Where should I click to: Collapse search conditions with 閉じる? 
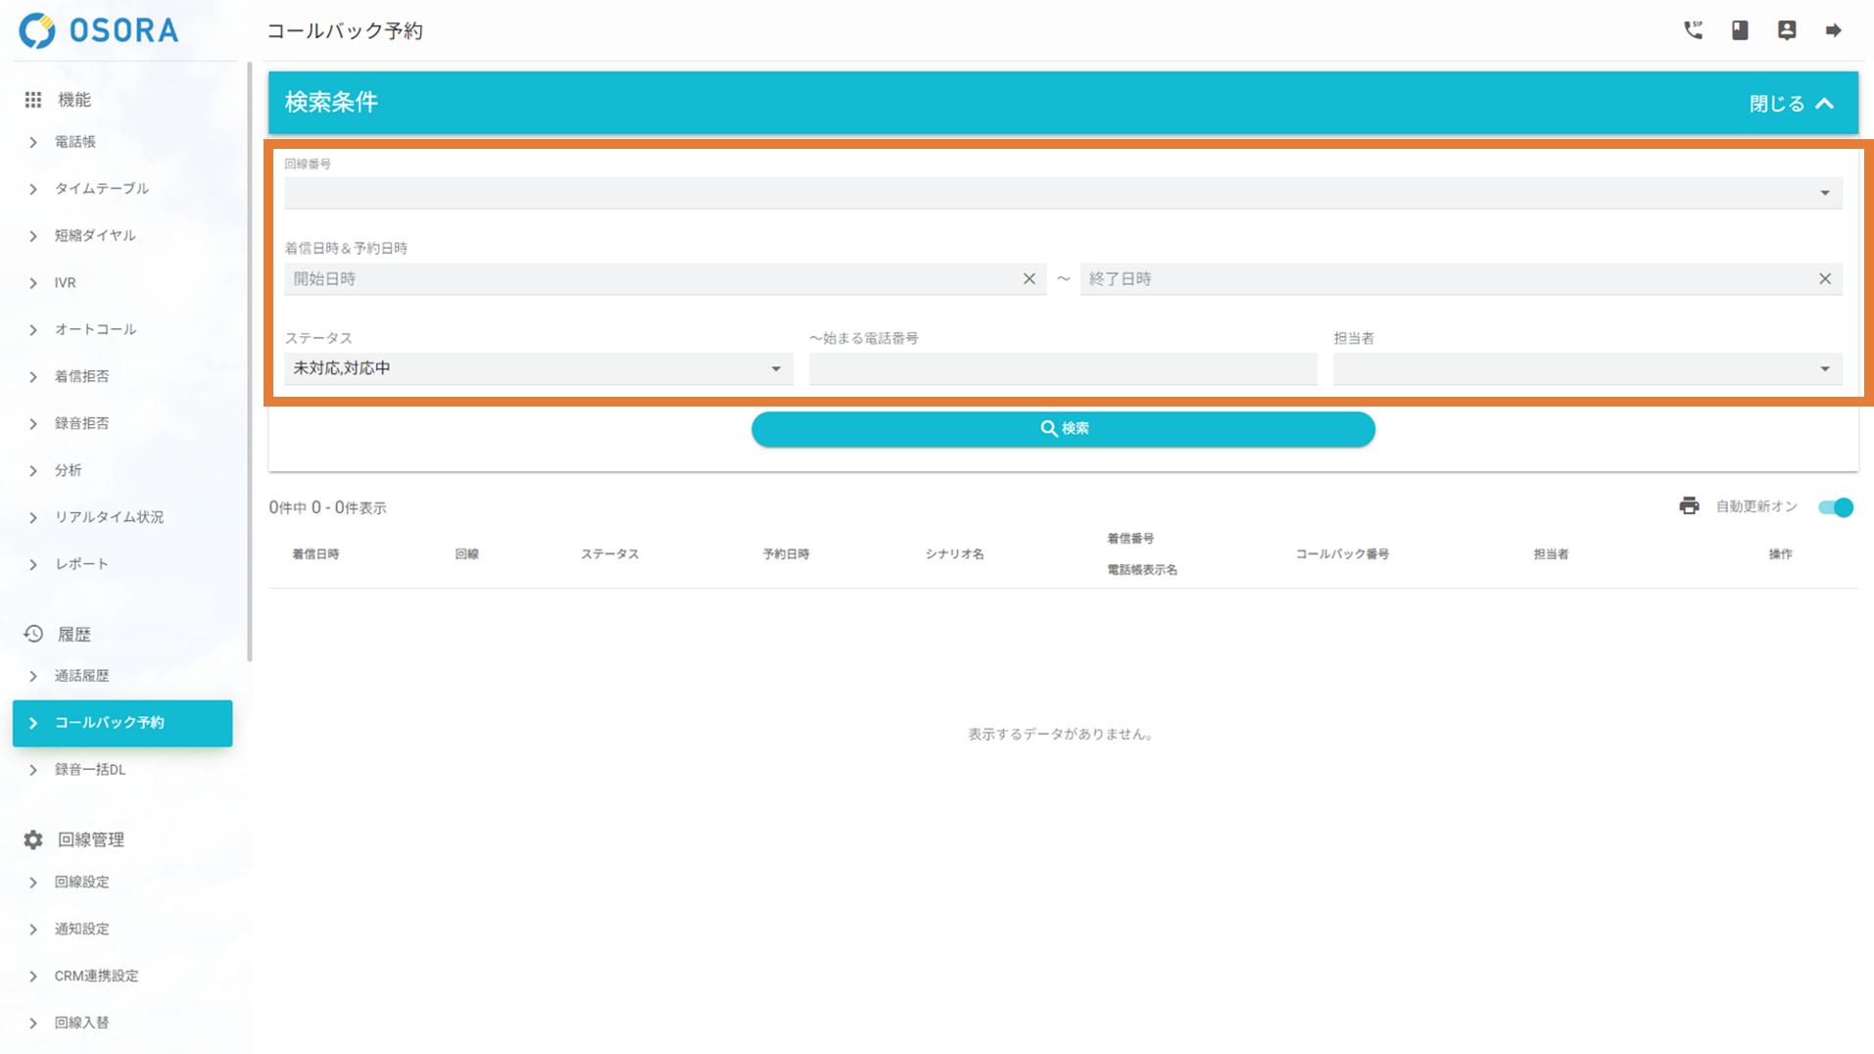tap(1791, 104)
